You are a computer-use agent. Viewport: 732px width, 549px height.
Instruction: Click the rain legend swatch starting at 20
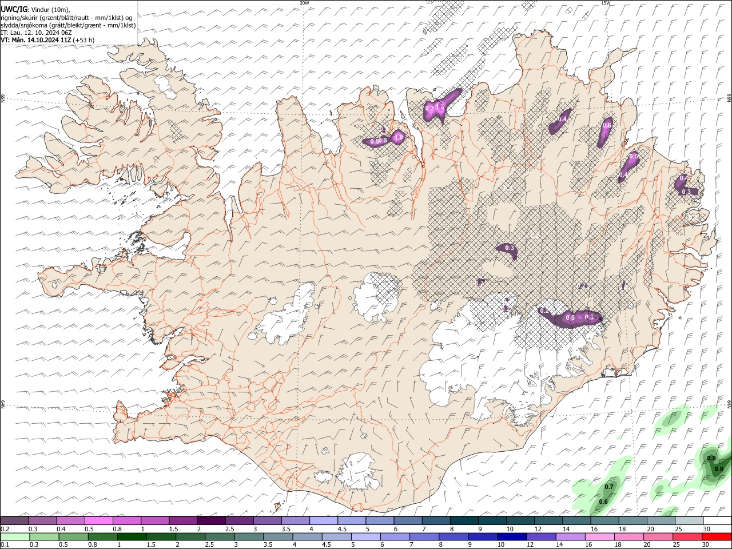coord(658,536)
